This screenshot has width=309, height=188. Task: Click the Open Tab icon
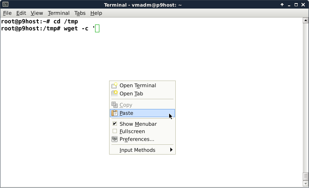click(x=115, y=93)
